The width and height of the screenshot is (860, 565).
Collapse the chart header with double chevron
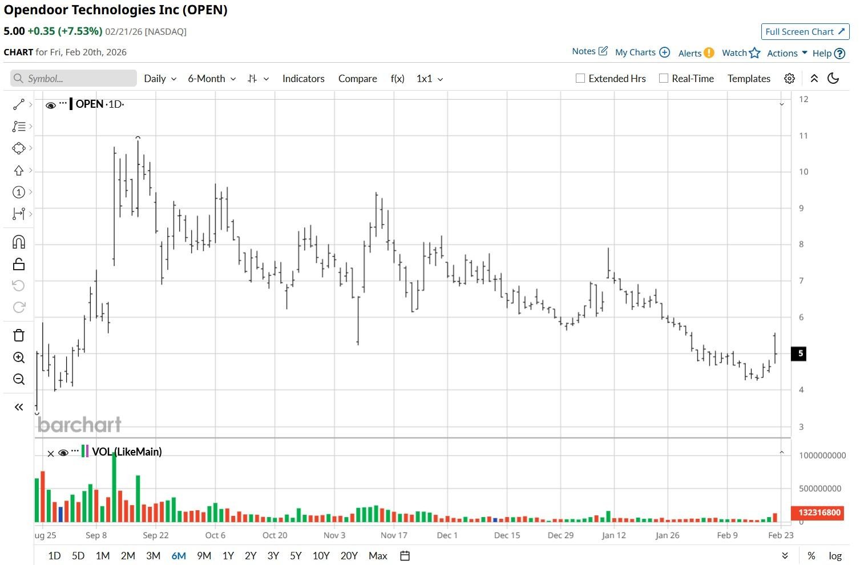[x=814, y=79]
